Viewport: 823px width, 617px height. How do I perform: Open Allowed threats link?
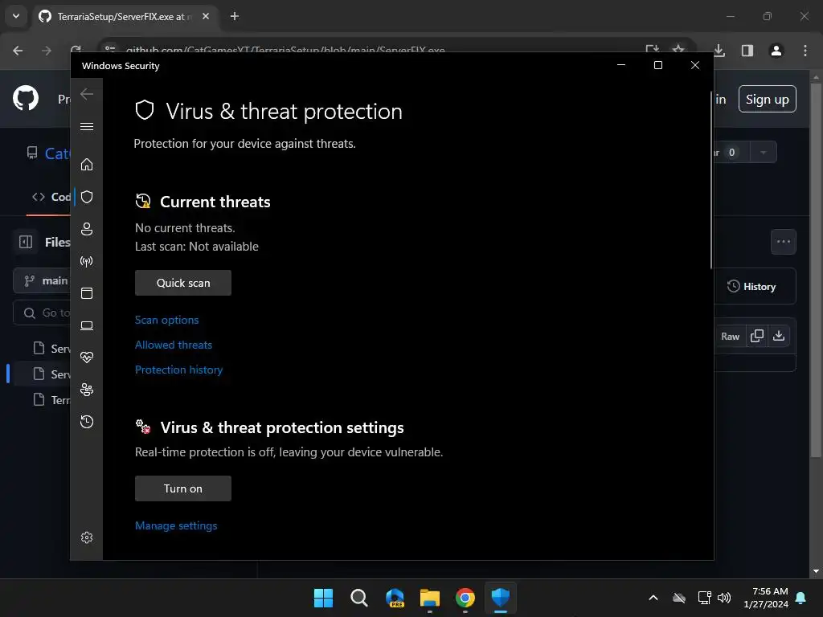point(174,345)
